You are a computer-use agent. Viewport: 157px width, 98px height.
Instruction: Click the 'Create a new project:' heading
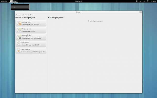(x=25, y=18)
